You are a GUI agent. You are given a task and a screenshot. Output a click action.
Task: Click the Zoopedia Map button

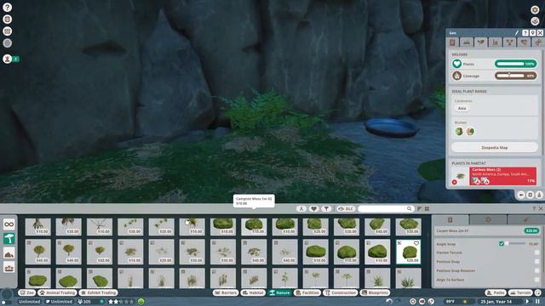[x=495, y=147]
